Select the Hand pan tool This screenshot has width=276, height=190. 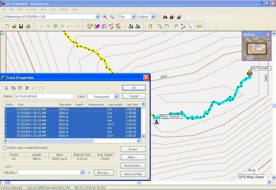[x=167, y=26]
